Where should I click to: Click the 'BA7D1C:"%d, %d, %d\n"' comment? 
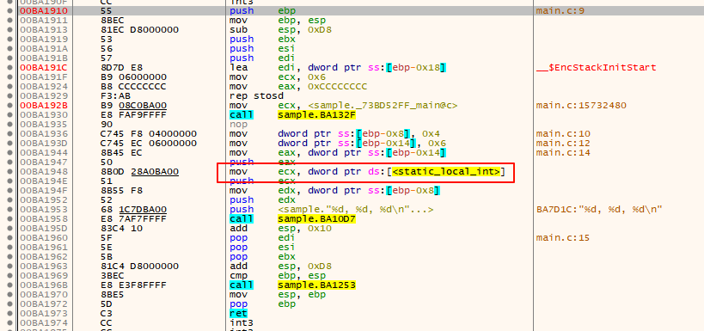tap(599, 209)
